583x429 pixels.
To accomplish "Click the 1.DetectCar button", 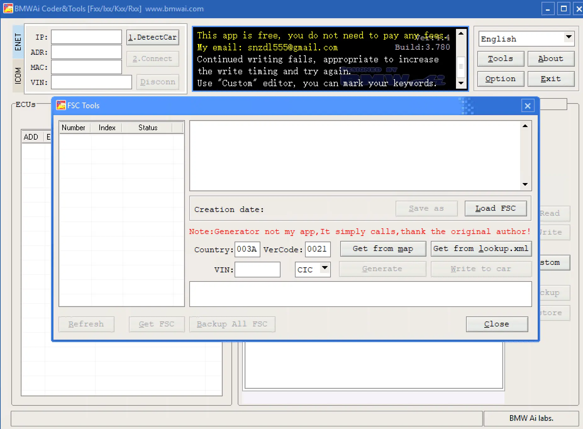I will tap(153, 37).
